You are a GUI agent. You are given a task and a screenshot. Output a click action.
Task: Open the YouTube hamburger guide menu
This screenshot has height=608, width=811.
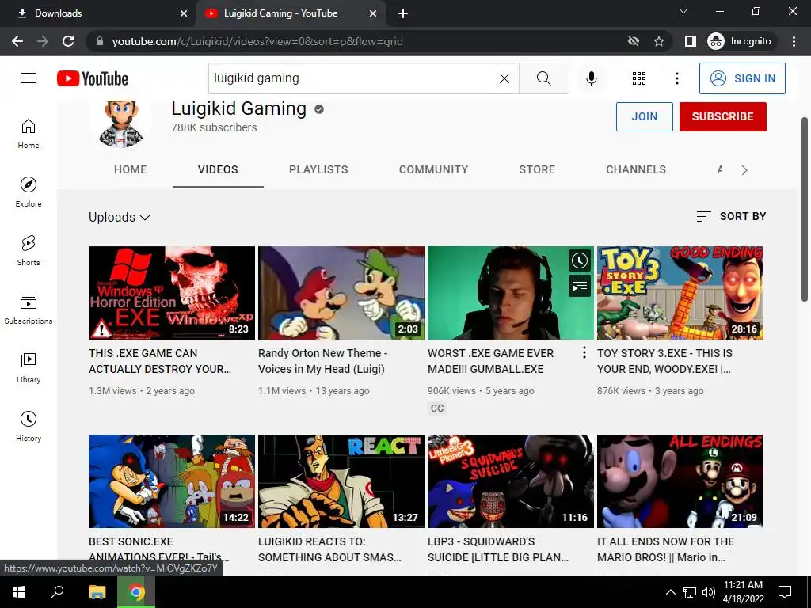29,78
